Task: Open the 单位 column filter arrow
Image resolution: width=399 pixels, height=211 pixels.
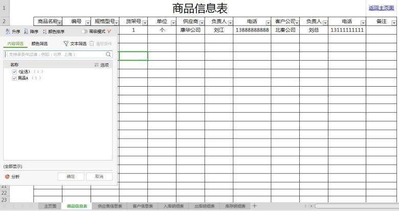Action: point(173,23)
